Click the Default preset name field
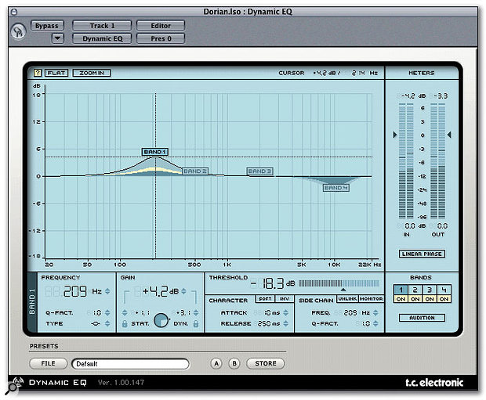This screenshot has width=486, height=400. tap(130, 364)
